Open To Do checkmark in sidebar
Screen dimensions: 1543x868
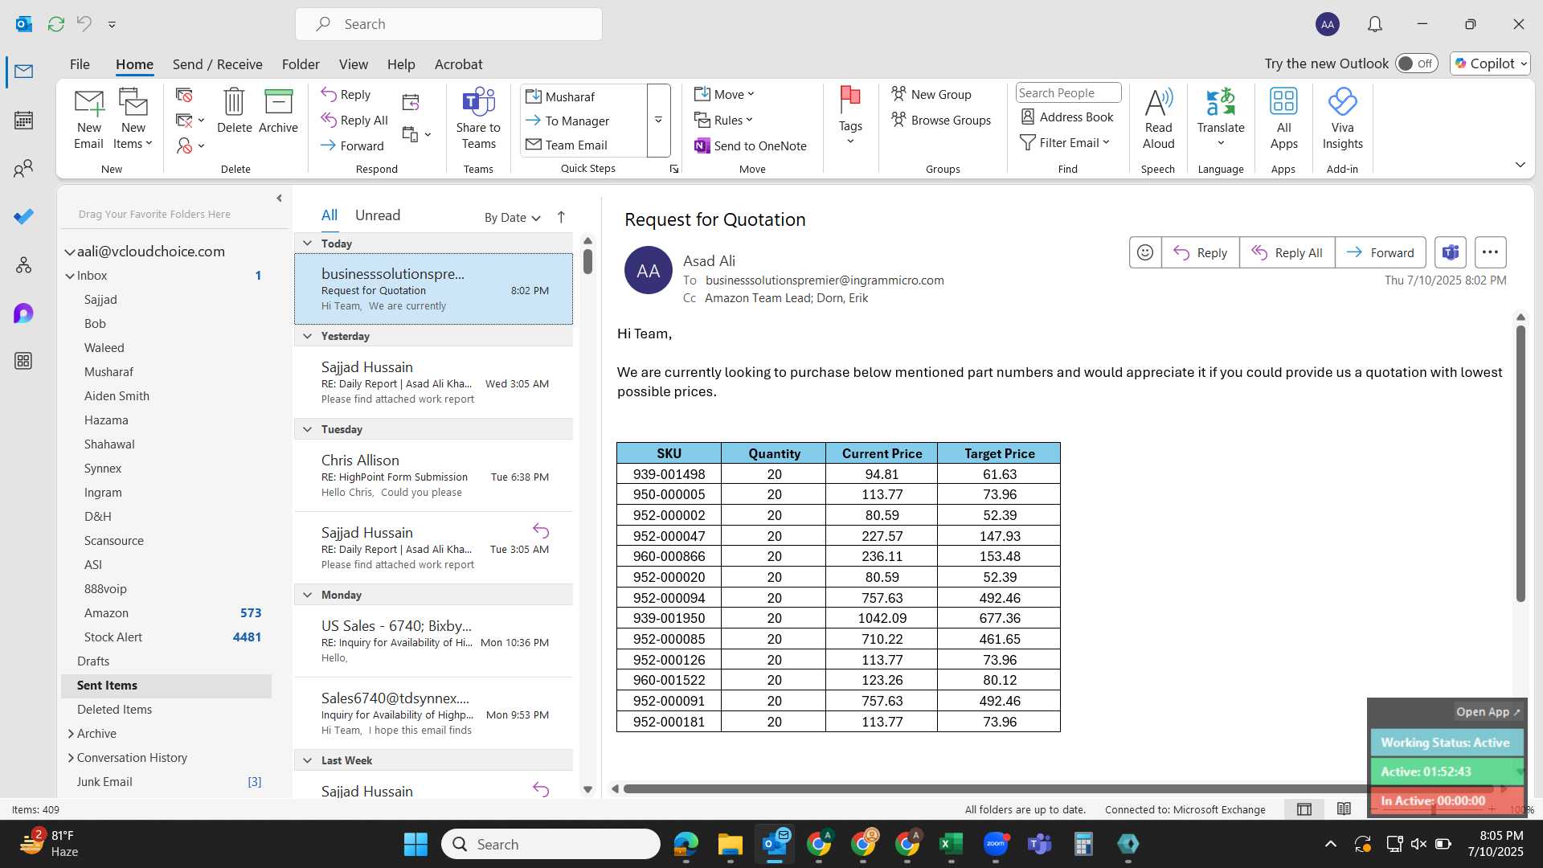pyautogui.click(x=23, y=216)
